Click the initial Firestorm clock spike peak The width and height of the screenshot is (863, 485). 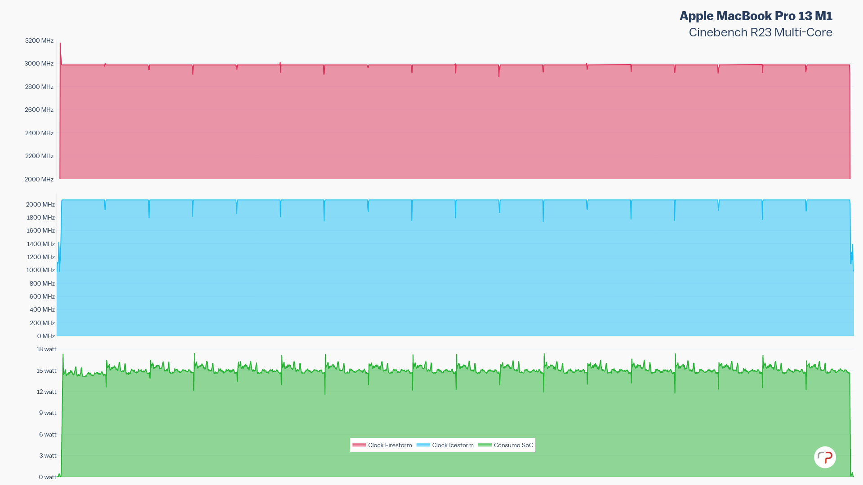pos(60,44)
